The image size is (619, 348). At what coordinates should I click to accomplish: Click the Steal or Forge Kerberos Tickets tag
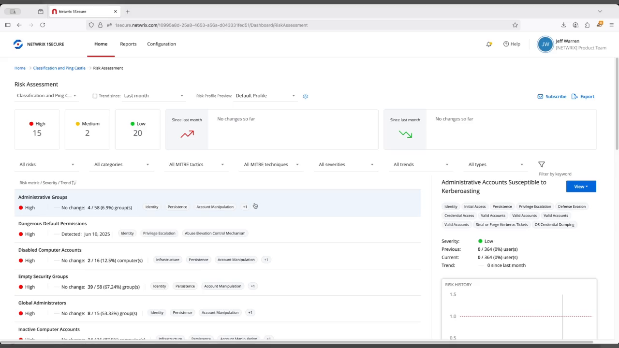pyautogui.click(x=501, y=225)
